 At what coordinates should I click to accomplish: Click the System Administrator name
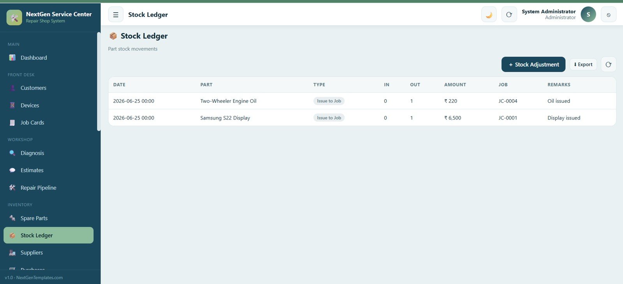[x=549, y=12]
